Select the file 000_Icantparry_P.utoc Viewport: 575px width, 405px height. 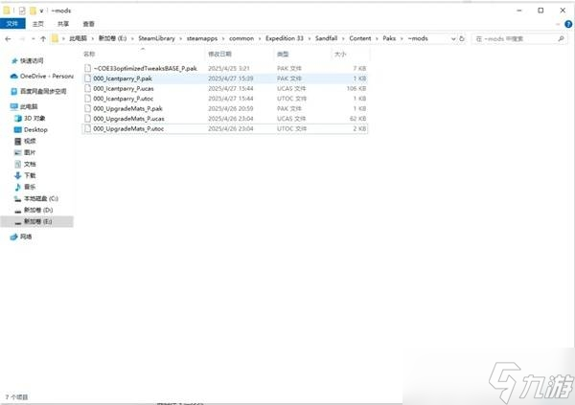tap(224, 99)
